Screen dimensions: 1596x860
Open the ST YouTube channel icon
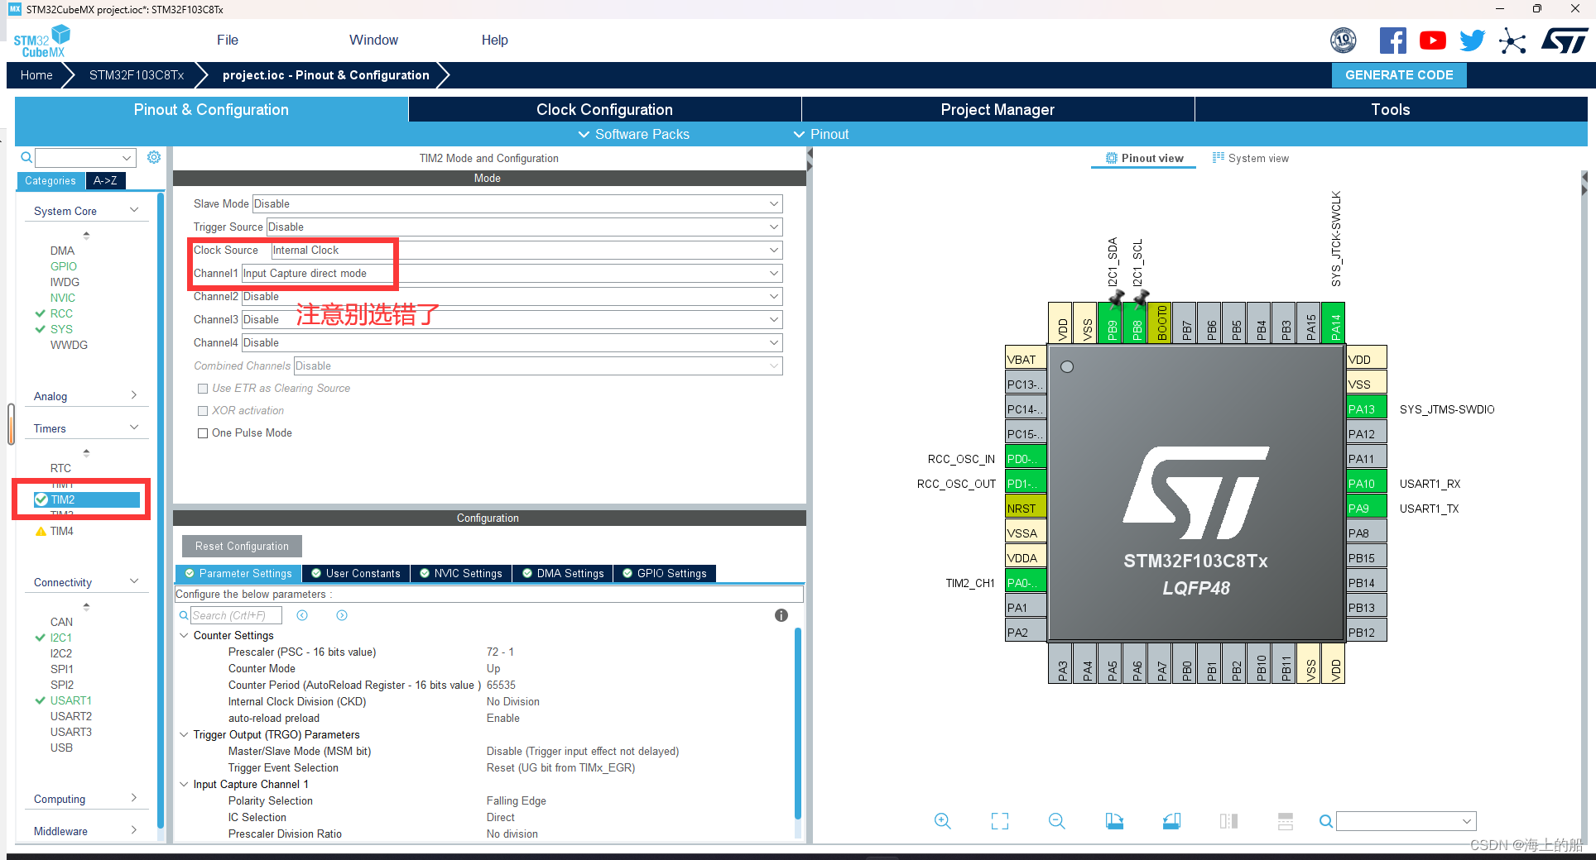click(1433, 40)
